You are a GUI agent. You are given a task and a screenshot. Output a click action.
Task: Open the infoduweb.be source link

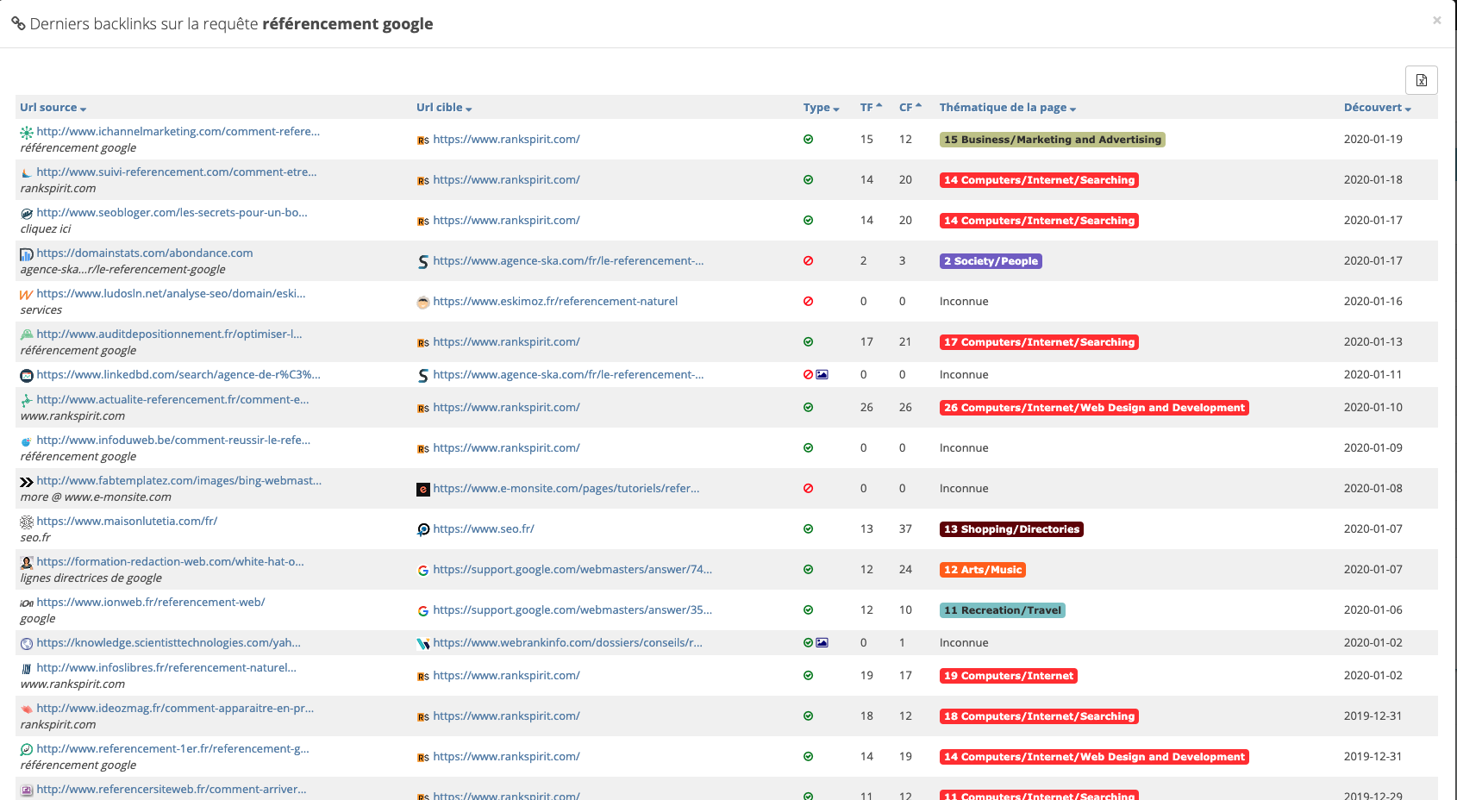pos(173,441)
